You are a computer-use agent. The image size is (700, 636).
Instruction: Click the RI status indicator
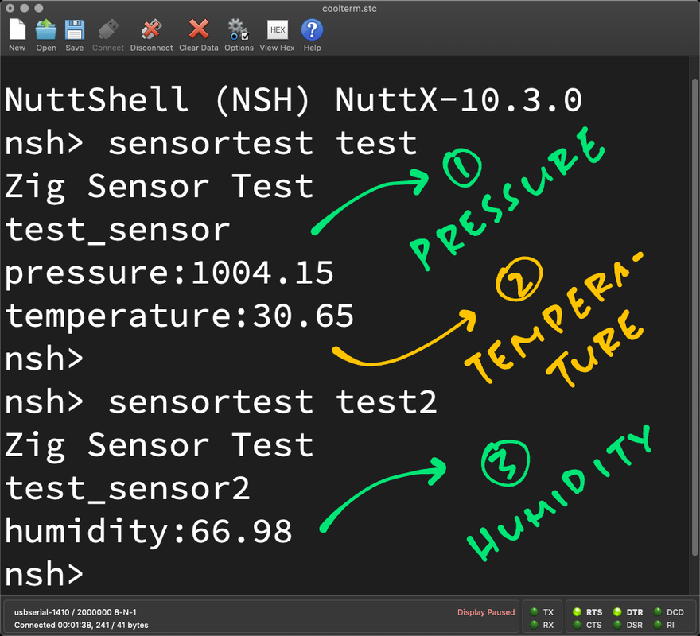(x=657, y=625)
